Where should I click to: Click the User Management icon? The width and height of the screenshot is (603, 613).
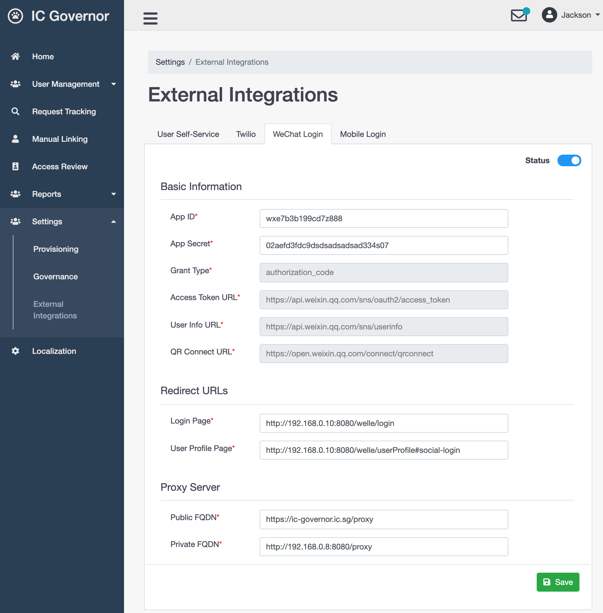(16, 84)
